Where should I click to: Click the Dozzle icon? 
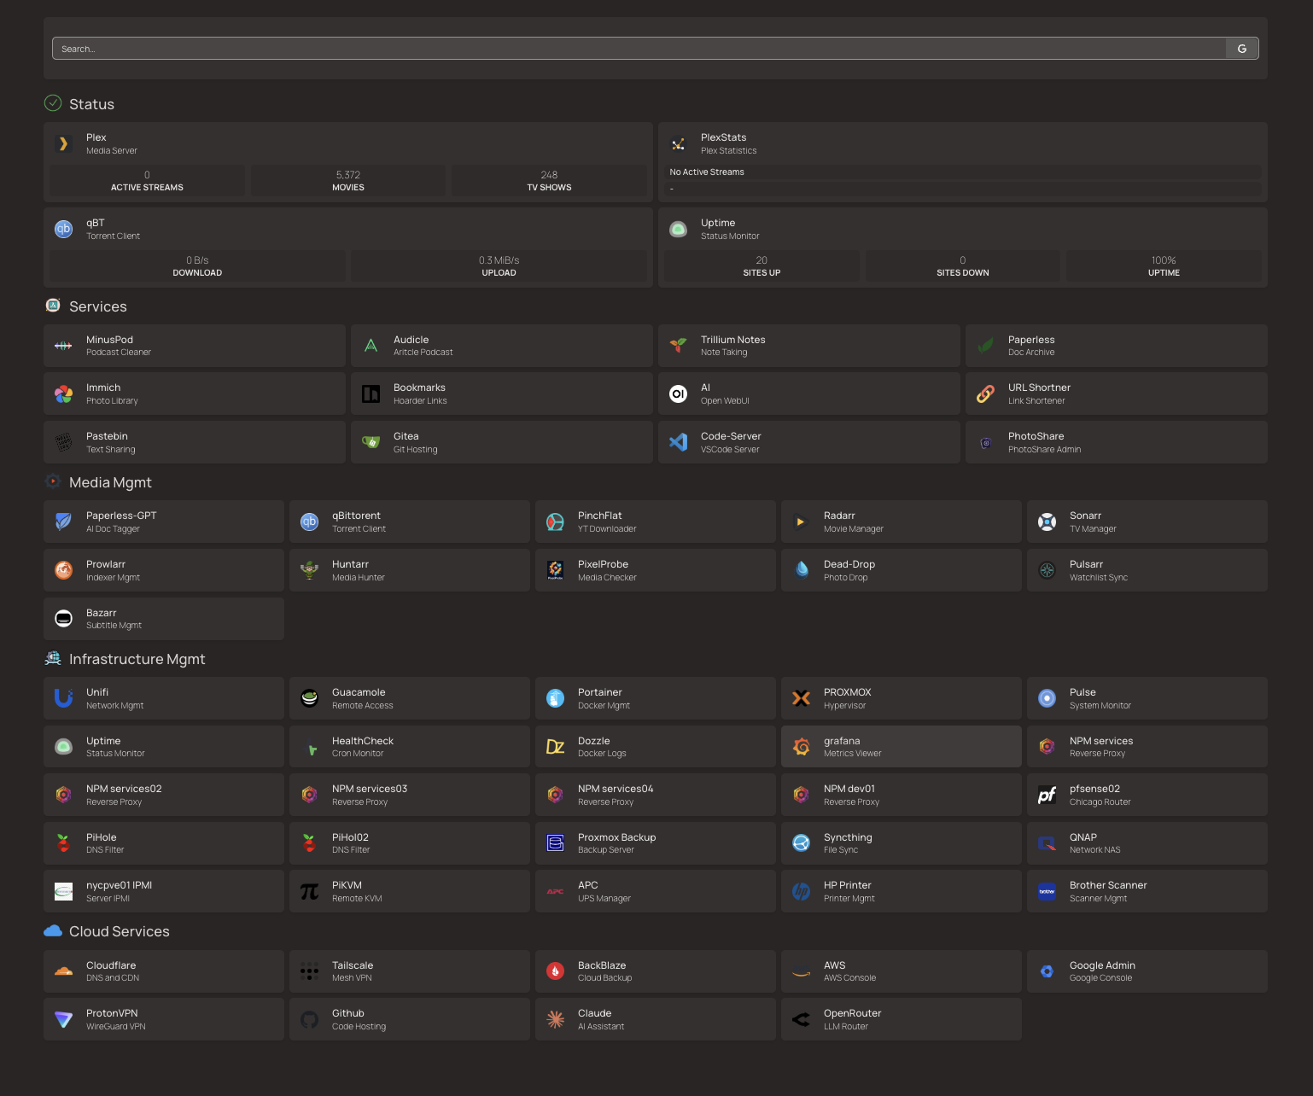click(555, 747)
